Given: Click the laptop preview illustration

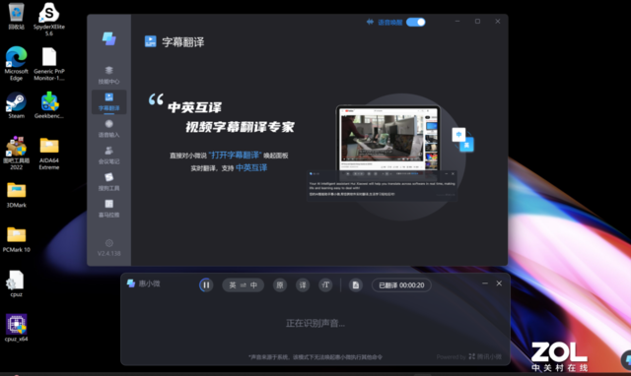Looking at the screenshot, I should pyautogui.click(x=387, y=139).
